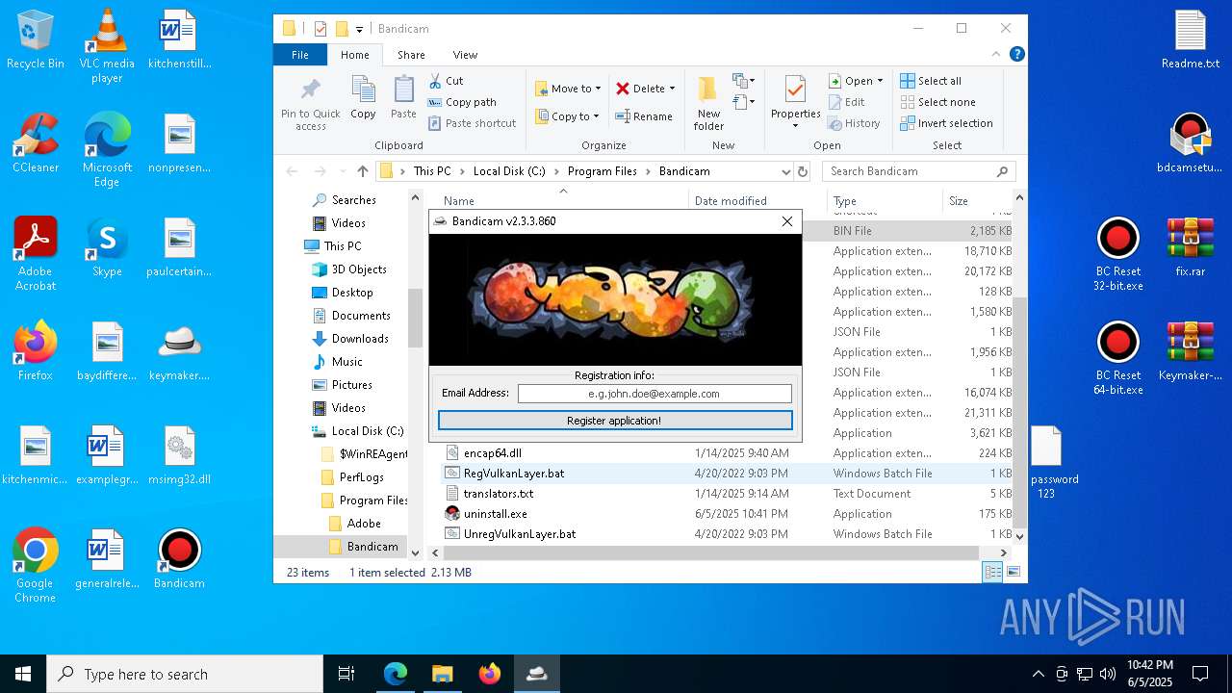The width and height of the screenshot is (1232, 693).
Task: Open keymaker hat icon on desktop
Action: tap(179, 351)
